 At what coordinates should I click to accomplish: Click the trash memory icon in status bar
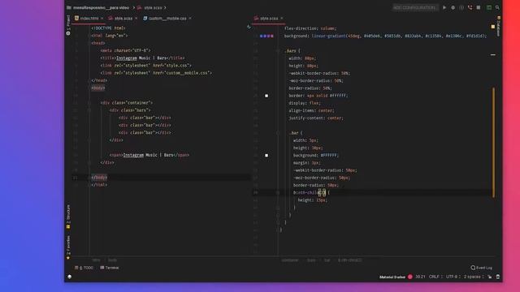click(x=498, y=277)
